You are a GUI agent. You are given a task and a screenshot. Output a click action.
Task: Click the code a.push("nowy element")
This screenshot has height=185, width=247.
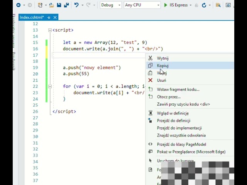92,67
